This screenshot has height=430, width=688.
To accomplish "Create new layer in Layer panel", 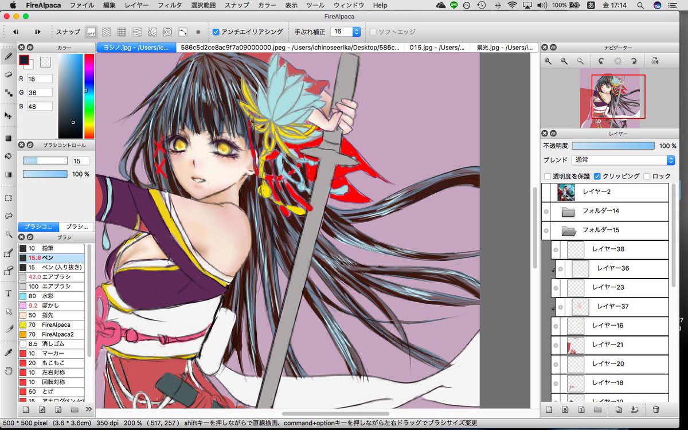I will (x=549, y=409).
